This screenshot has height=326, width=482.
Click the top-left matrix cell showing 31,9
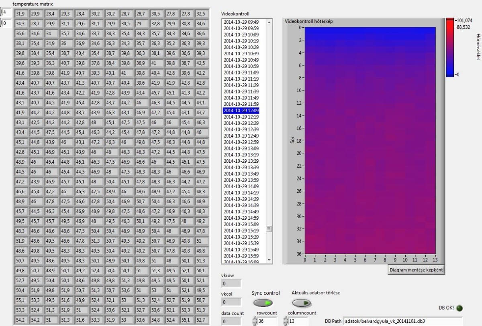pos(20,14)
